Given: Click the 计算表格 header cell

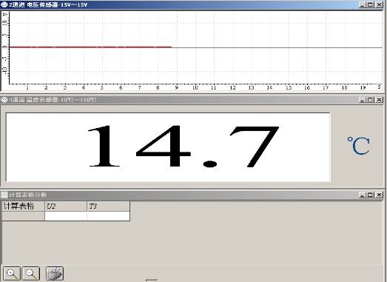Looking at the screenshot, I should click(23, 207).
